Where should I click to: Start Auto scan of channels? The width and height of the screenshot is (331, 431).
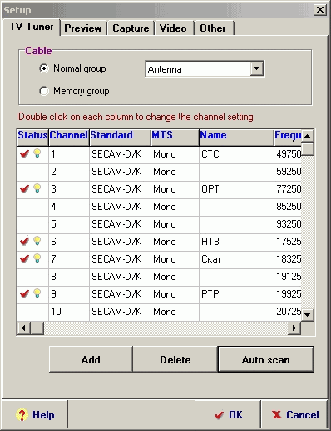coord(266,359)
